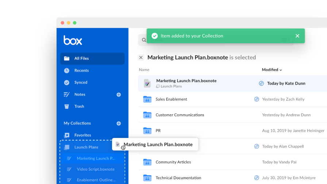Open the Recents section
Viewport: 327px width, 184px height.
coord(81,70)
